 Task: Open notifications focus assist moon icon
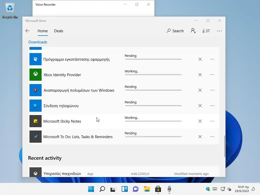click(x=253, y=189)
